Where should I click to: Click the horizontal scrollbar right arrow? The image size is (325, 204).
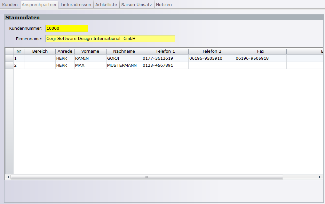click(320, 177)
